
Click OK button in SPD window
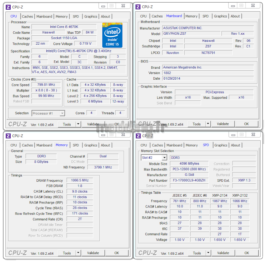point(247,253)
